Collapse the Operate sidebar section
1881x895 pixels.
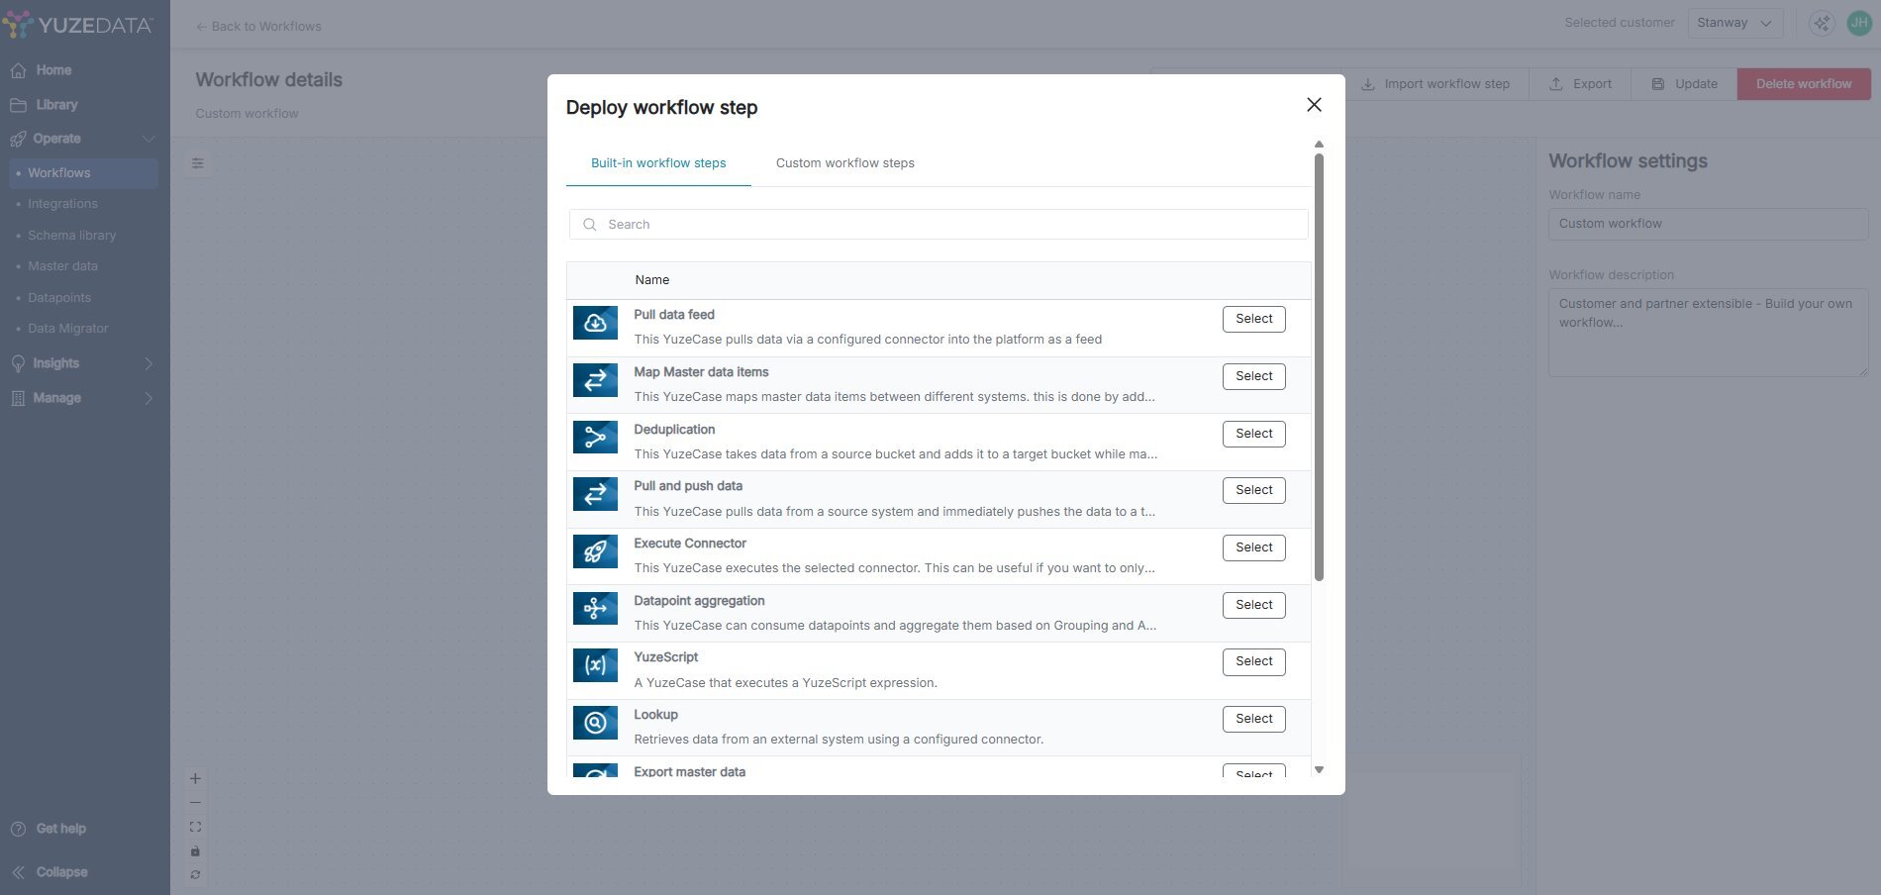pyautogui.click(x=148, y=139)
